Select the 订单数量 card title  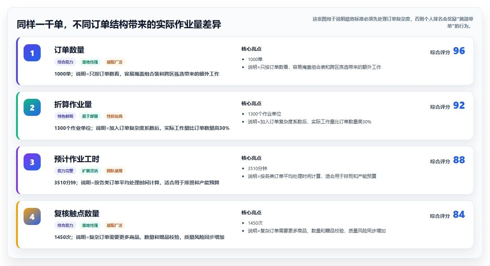pos(69,50)
